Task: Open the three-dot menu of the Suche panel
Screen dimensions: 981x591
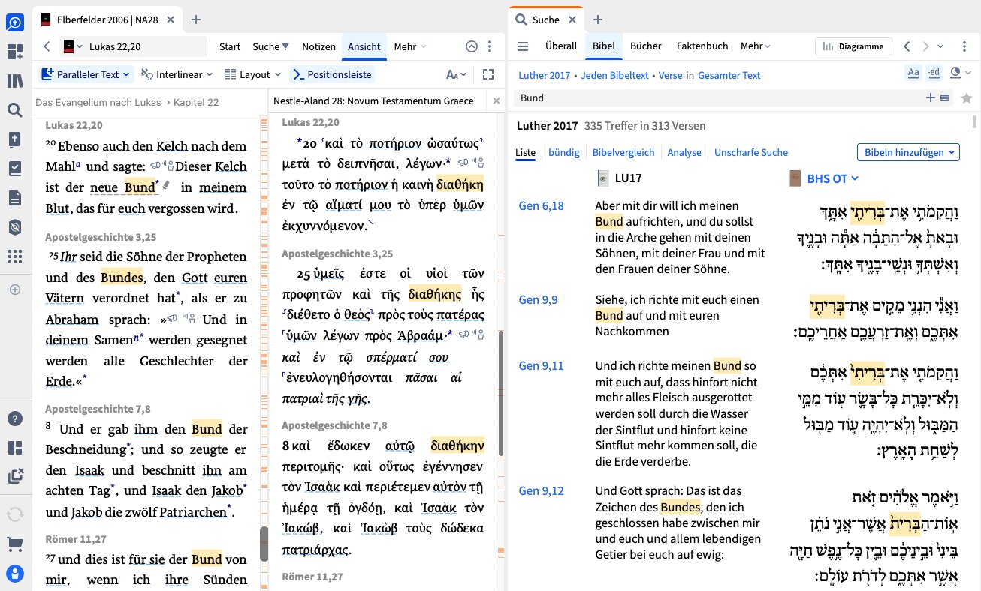Action: [964, 46]
